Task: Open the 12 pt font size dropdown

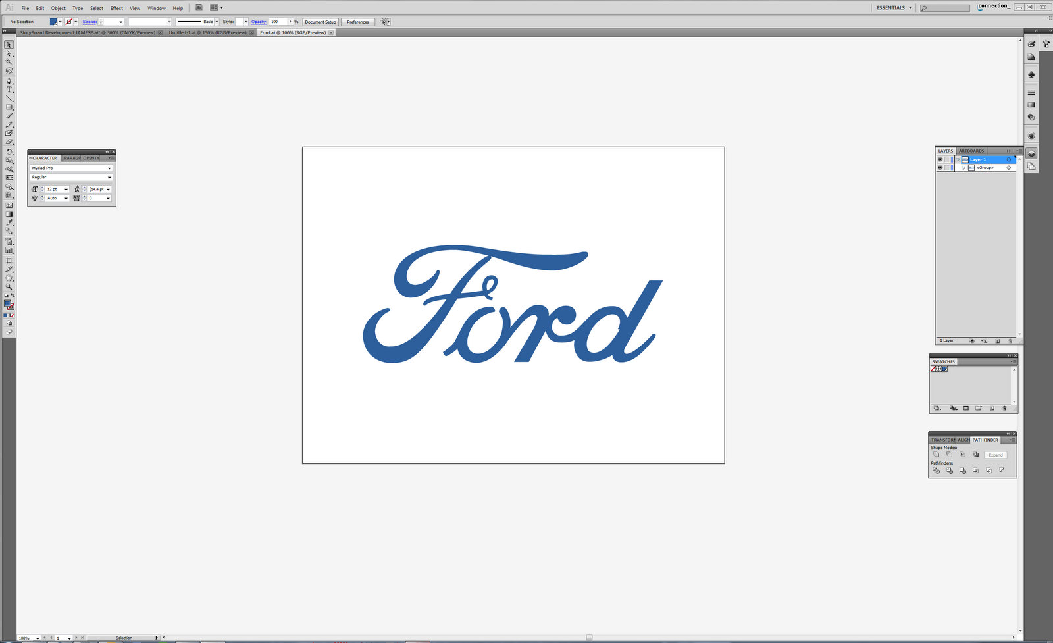Action: pyautogui.click(x=66, y=190)
